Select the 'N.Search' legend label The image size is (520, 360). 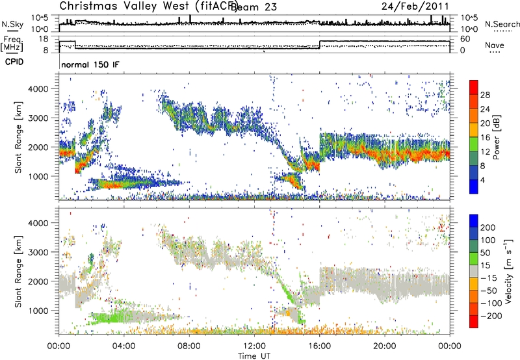point(502,24)
